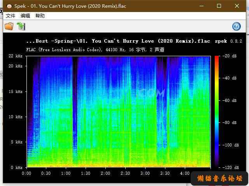This screenshot has width=249, height=186.
Task: Click the Spek app icon in title bar
Action: [x=9, y=6]
